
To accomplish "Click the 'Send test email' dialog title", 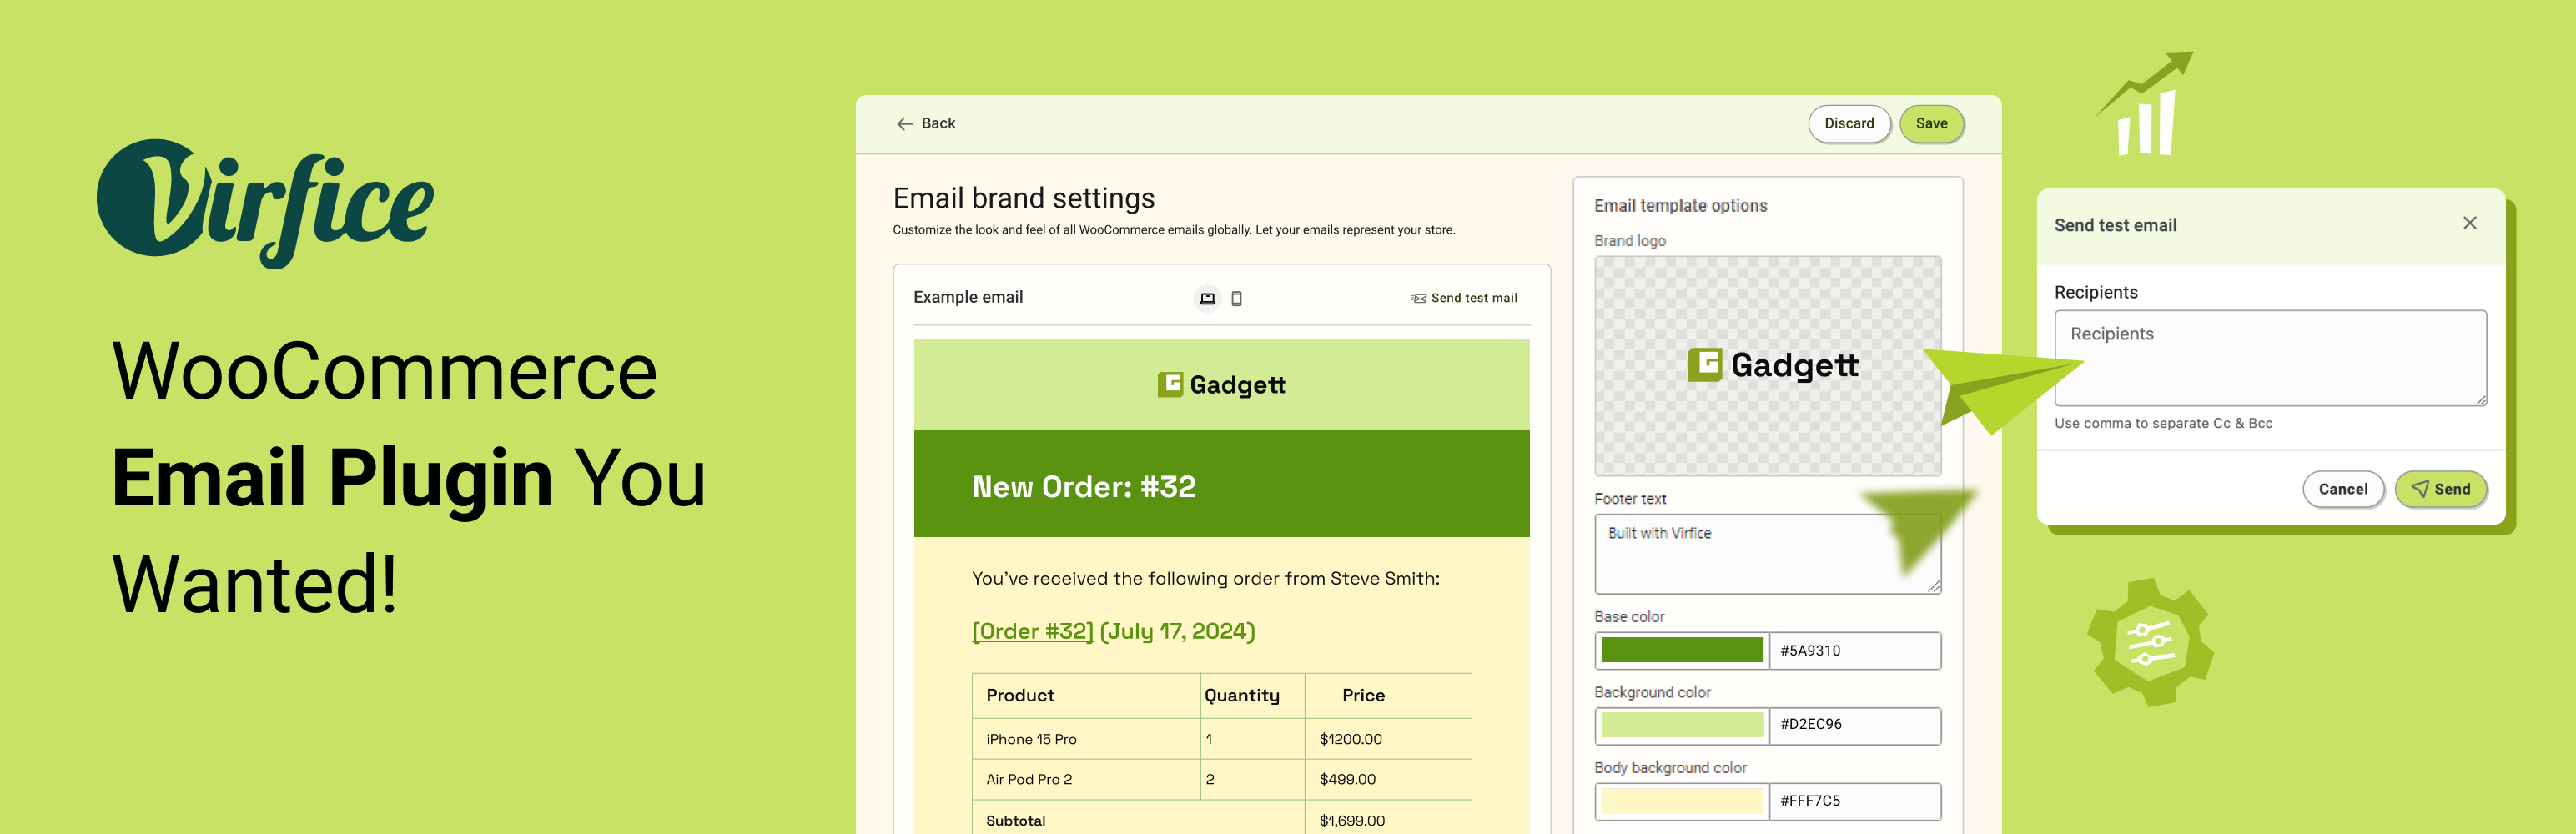I will tap(2115, 226).
